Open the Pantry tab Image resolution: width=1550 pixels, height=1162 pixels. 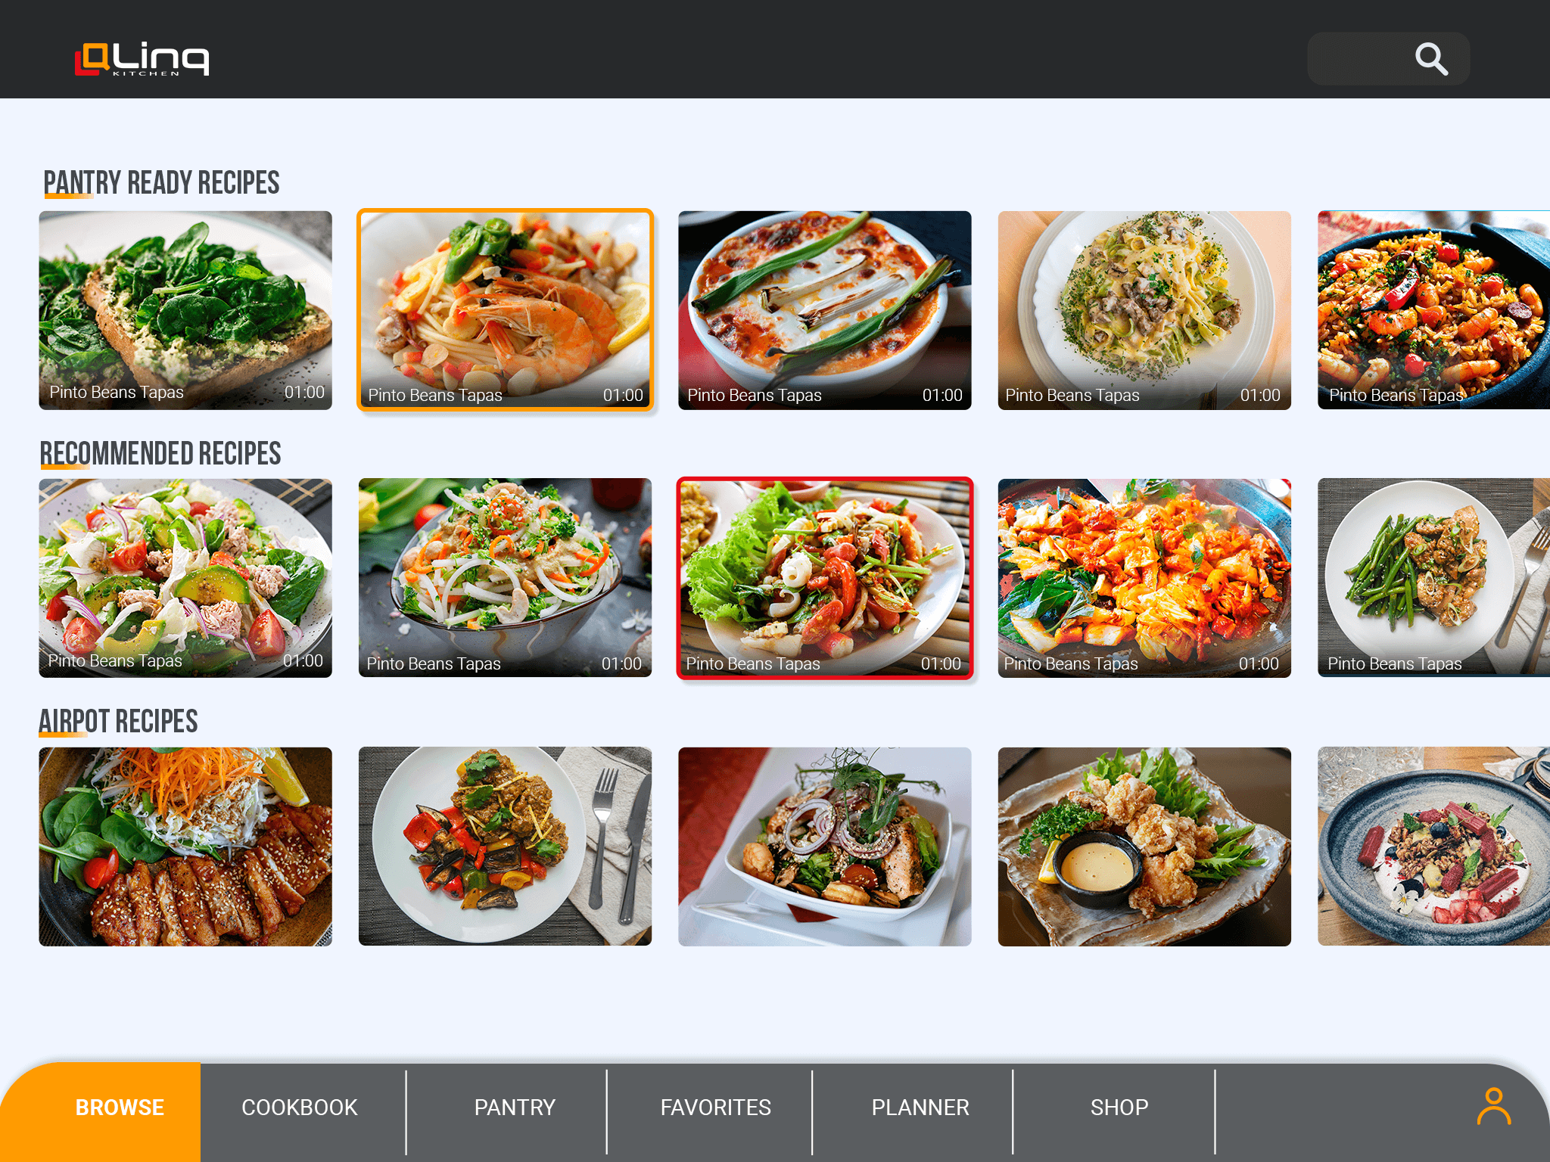515,1108
